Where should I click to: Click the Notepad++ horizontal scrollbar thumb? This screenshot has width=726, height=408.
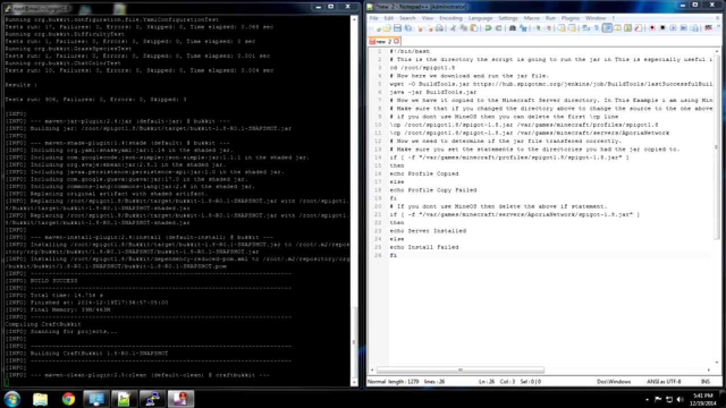click(460, 370)
